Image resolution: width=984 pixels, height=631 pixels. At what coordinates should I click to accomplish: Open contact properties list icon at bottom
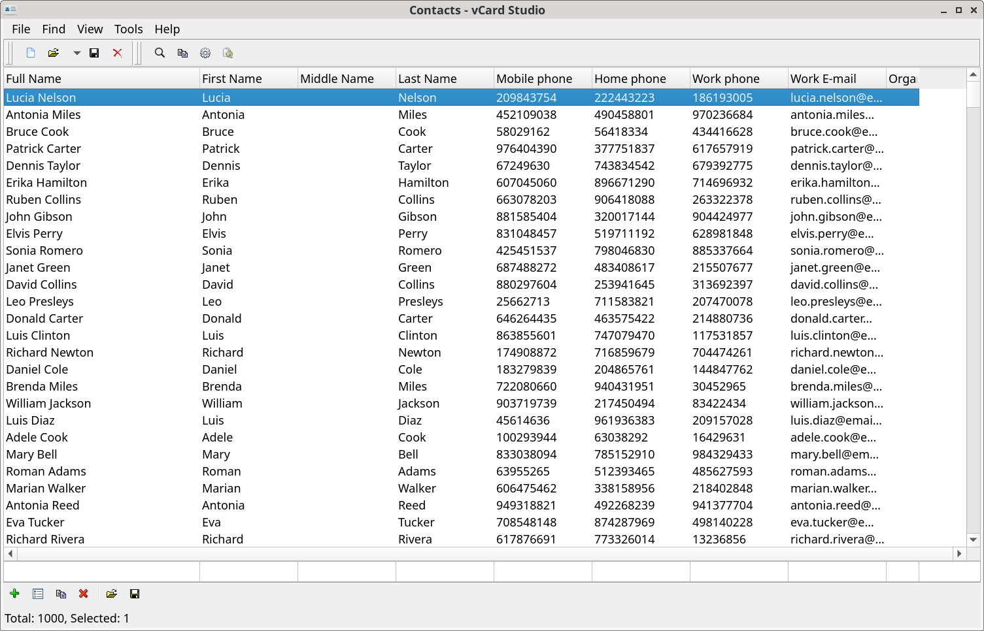(x=38, y=594)
